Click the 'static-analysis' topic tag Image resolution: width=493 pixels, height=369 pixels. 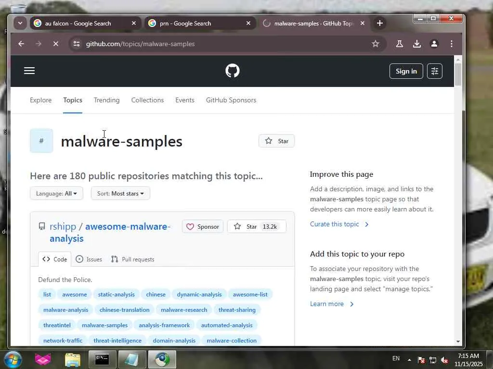click(x=117, y=295)
